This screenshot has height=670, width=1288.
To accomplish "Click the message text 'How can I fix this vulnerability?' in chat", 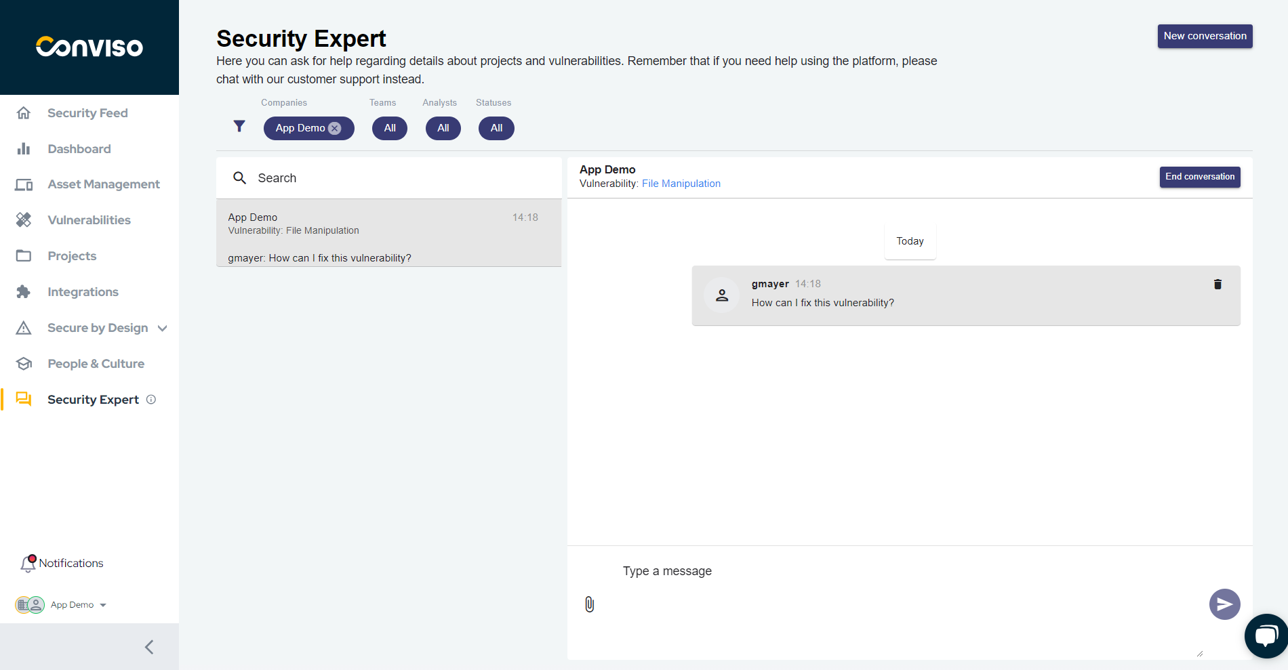I will click(x=822, y=303).
